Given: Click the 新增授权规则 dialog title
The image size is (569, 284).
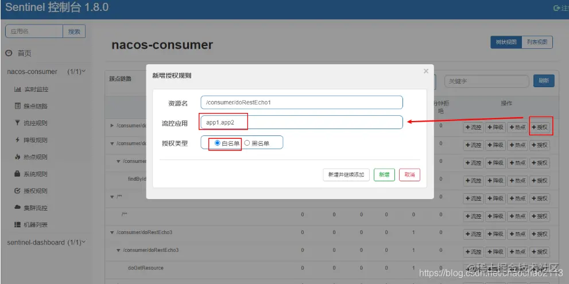Looking at the screenshot, I should click(x=172, y=75).
